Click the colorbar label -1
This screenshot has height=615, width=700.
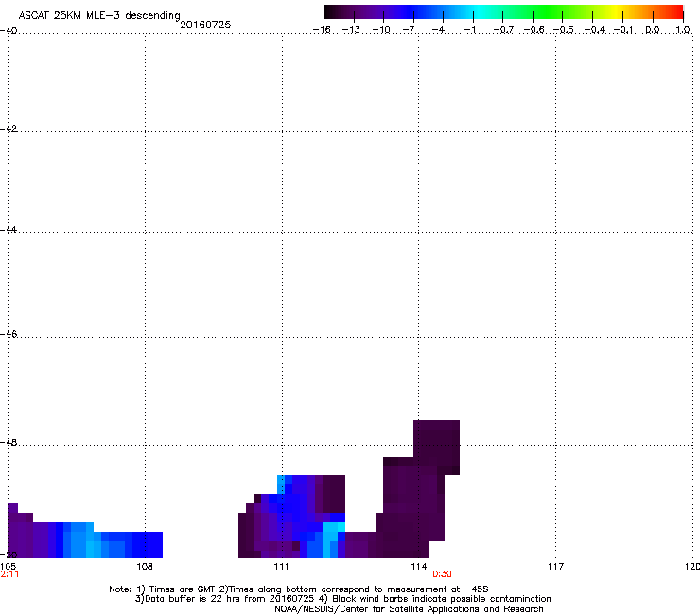point(469,30)
